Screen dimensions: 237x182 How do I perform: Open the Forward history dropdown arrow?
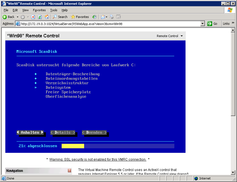(28, 17)
